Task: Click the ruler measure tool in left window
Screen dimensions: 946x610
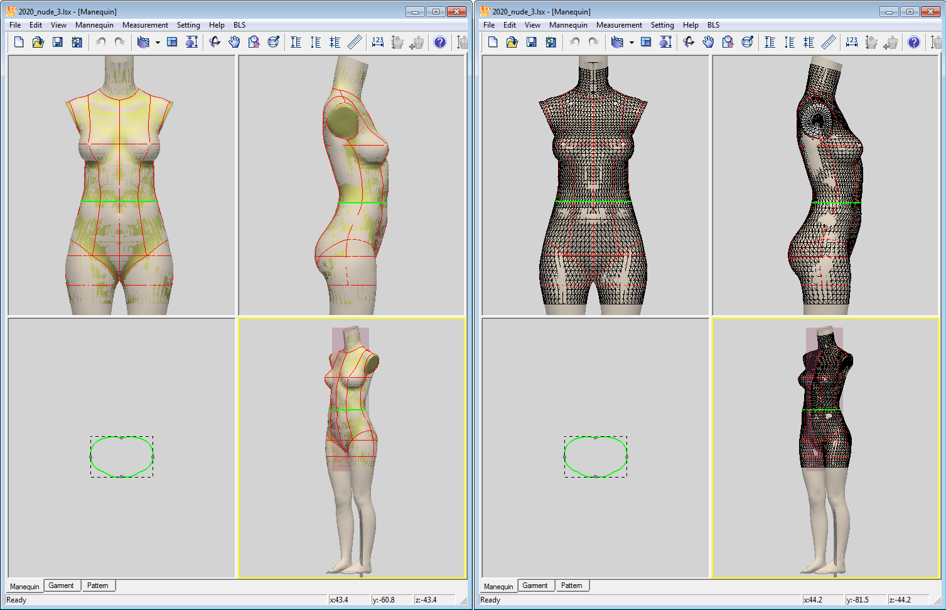Action: 355,42
